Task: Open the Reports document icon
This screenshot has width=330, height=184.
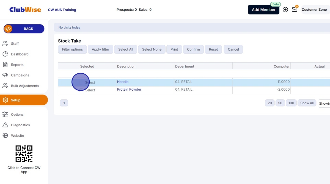Action: coord(5,65)
